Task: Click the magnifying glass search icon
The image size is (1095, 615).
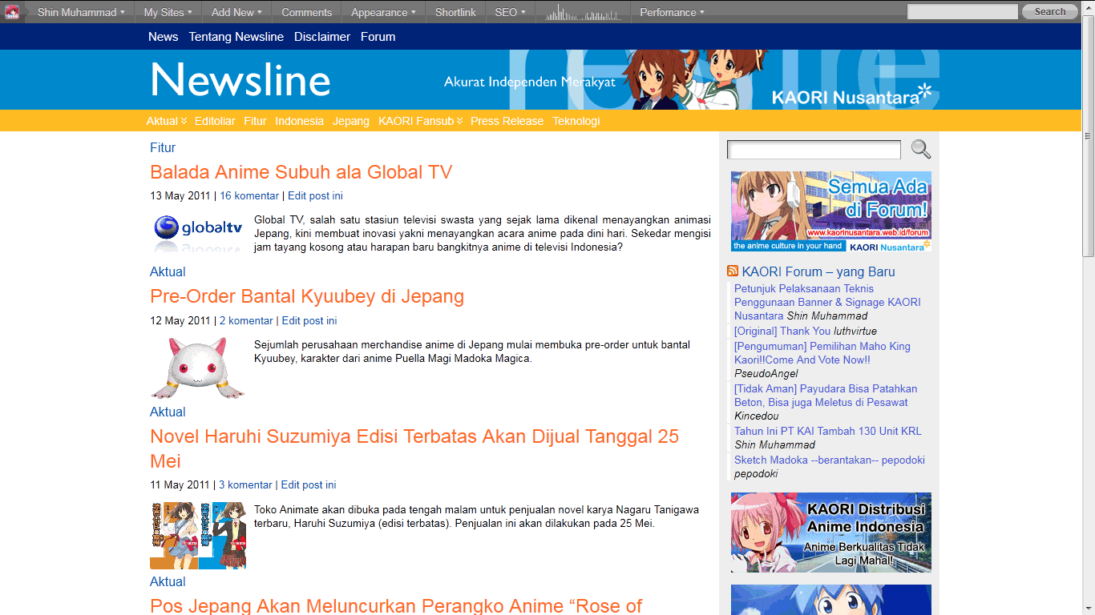Action: pos(920,149)
